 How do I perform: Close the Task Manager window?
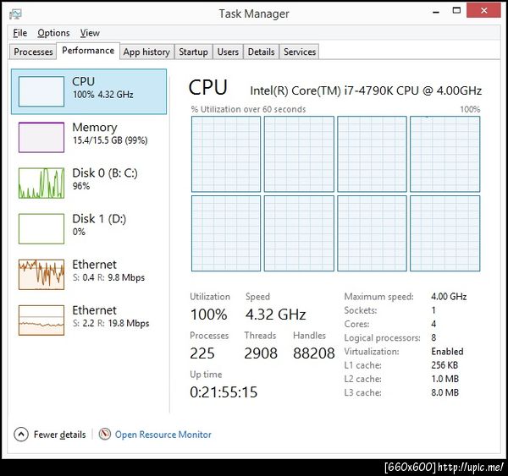pyautogui.click(x=483, y=11)
